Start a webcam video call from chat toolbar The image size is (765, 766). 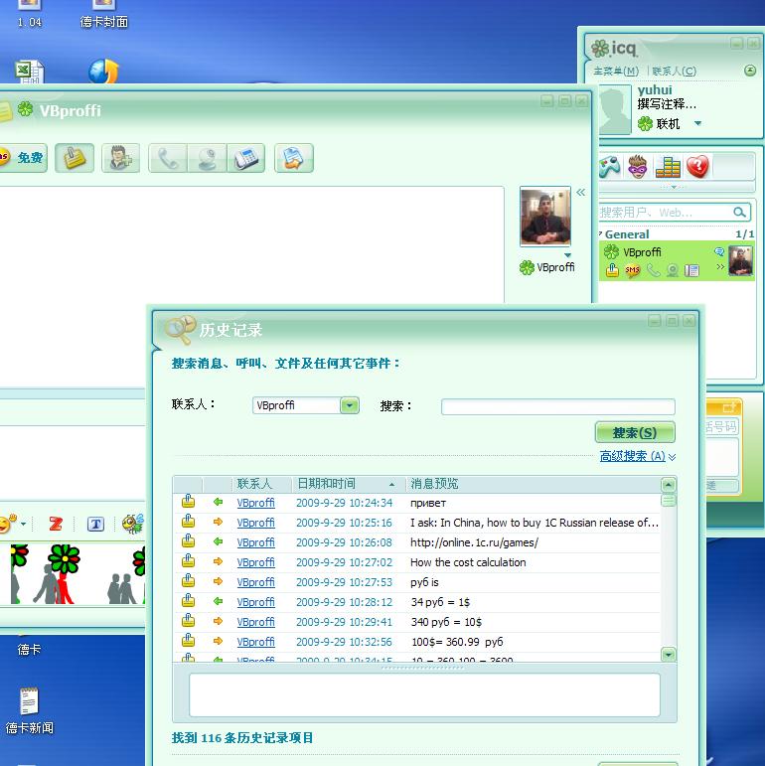click(x=207, y=158)
